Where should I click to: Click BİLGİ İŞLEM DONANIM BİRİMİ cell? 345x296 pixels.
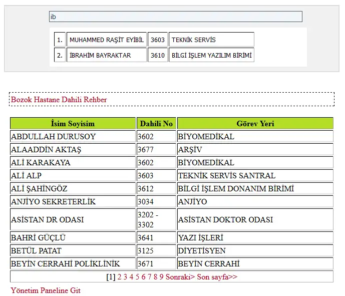point(255,188)
